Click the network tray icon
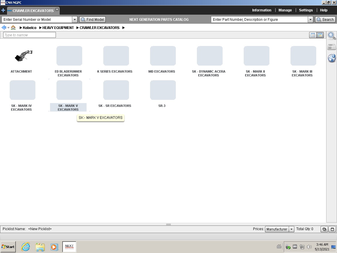Image resolution: width=337 pixels, height=253 pixels. click(x=302, y=247)
